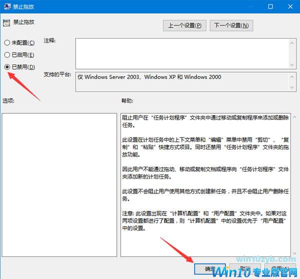The image size is (300, 279).
Task: Click the help paragraph starting 注意: 此设置出现在
Action: pyautogui.click(x=204, y=220)
